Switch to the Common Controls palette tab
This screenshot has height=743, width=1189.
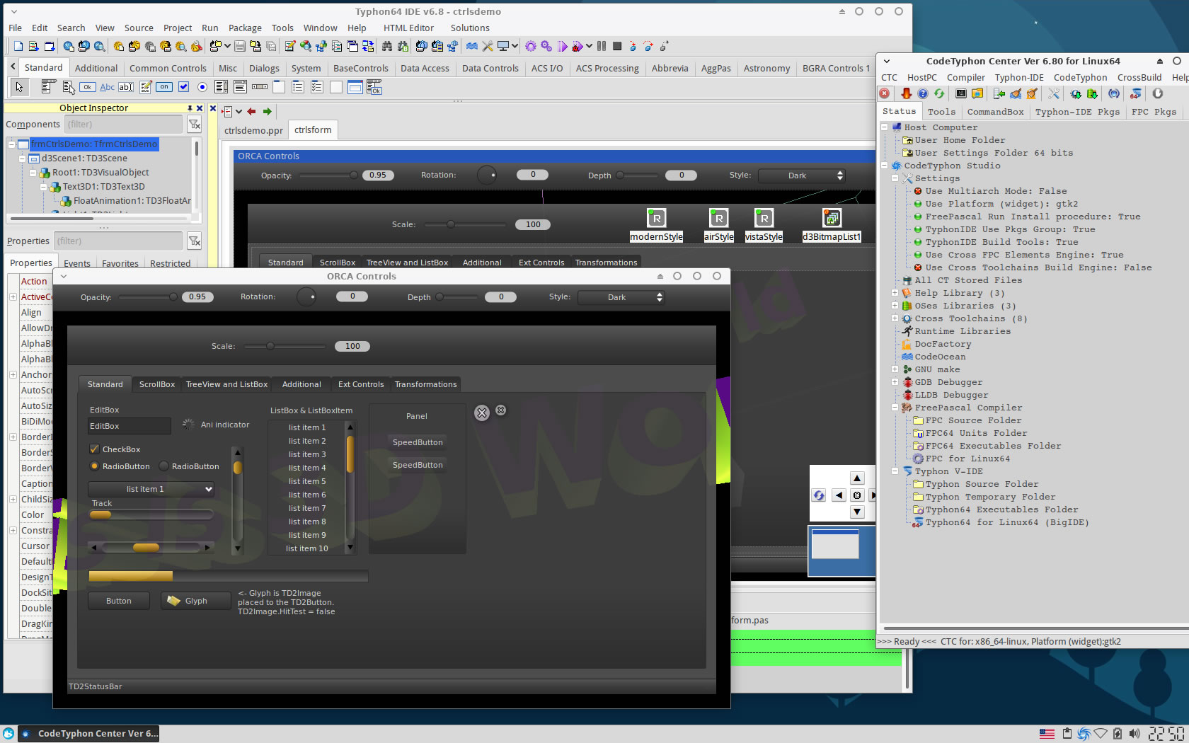(168, 68)
